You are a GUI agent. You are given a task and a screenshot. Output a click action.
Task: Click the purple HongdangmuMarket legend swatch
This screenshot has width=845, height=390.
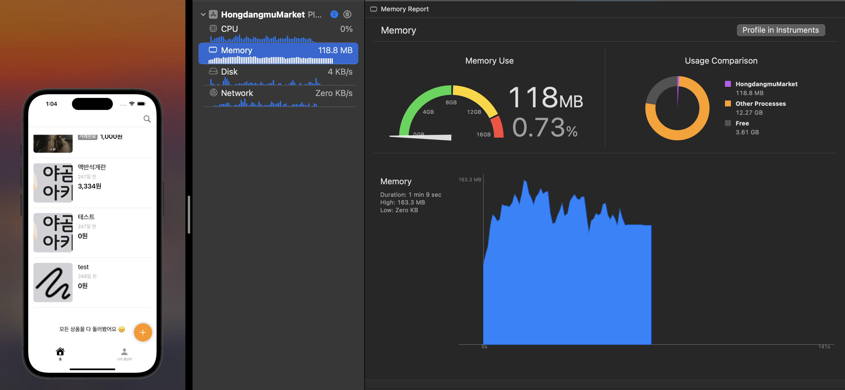point(728,84)
